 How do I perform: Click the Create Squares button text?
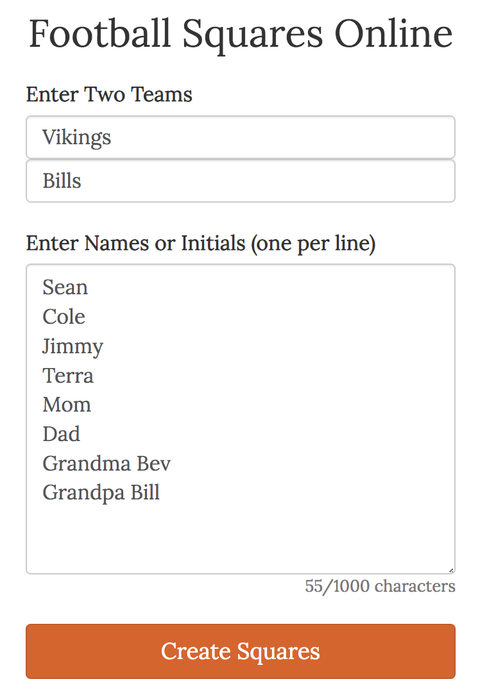240,651
